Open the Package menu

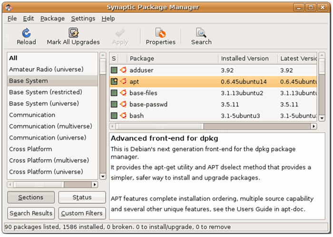pyautogui.click(x=52, y=19)
